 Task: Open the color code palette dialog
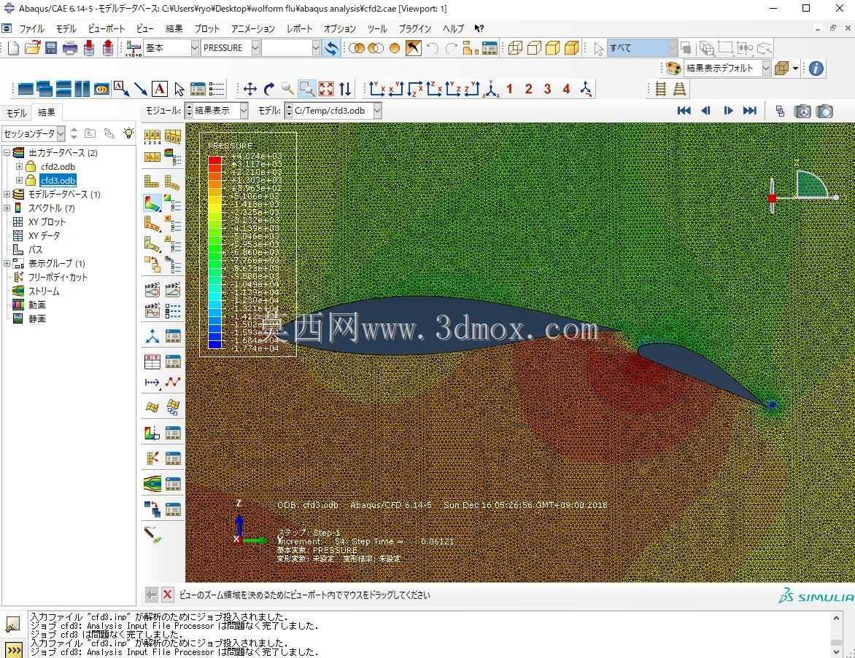(674, 68)
